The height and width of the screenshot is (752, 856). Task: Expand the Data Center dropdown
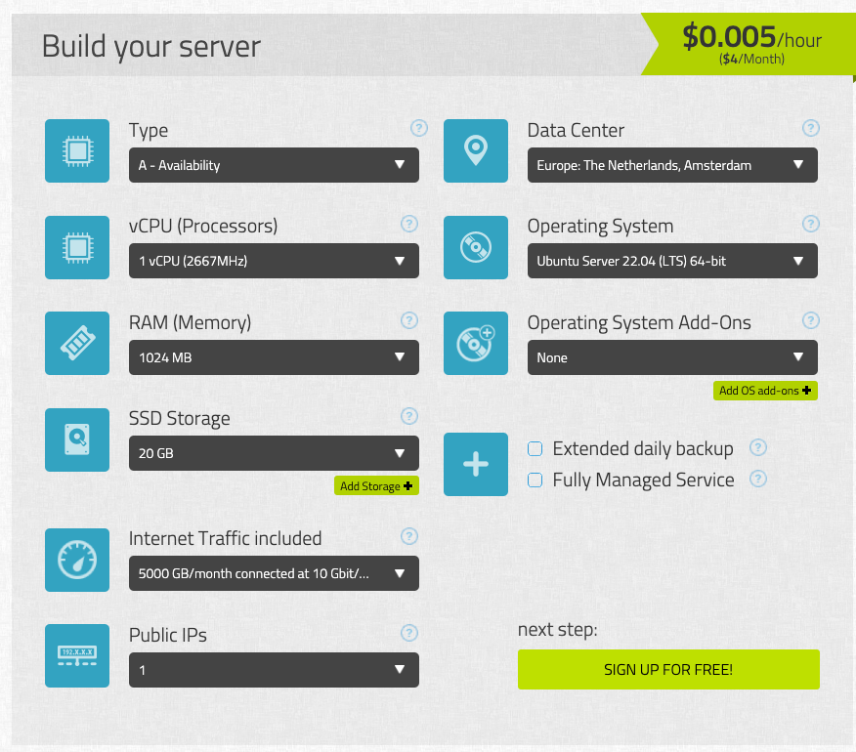[672, 165]
